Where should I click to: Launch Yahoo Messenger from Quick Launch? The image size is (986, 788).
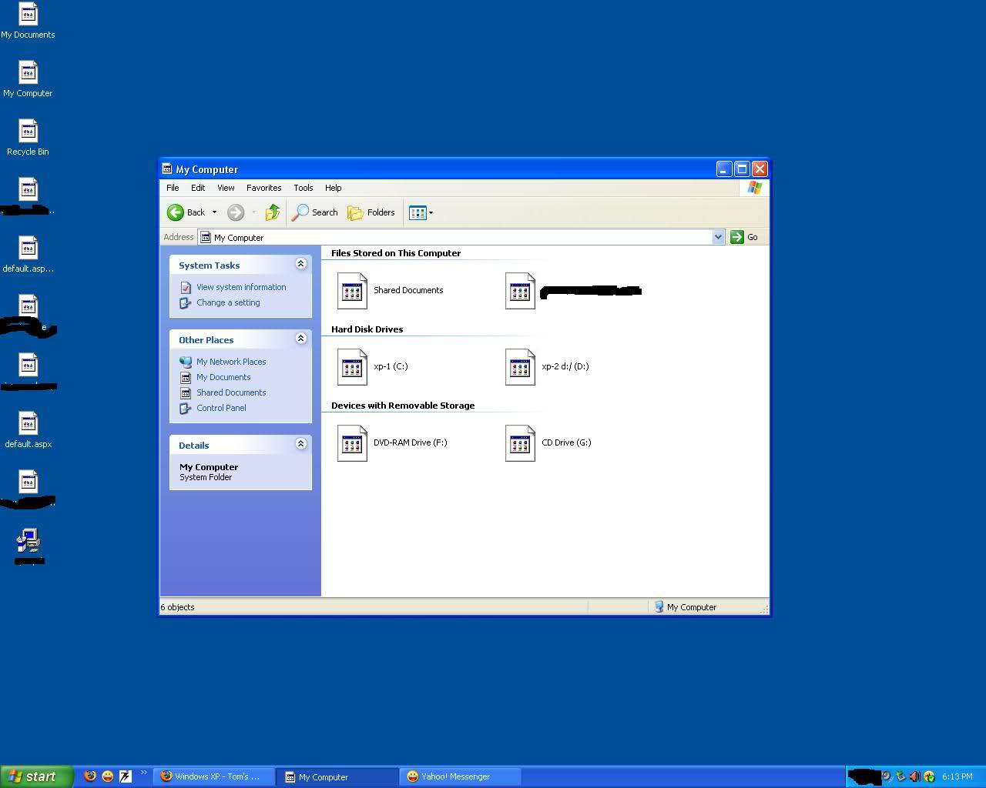coord(108,776)
